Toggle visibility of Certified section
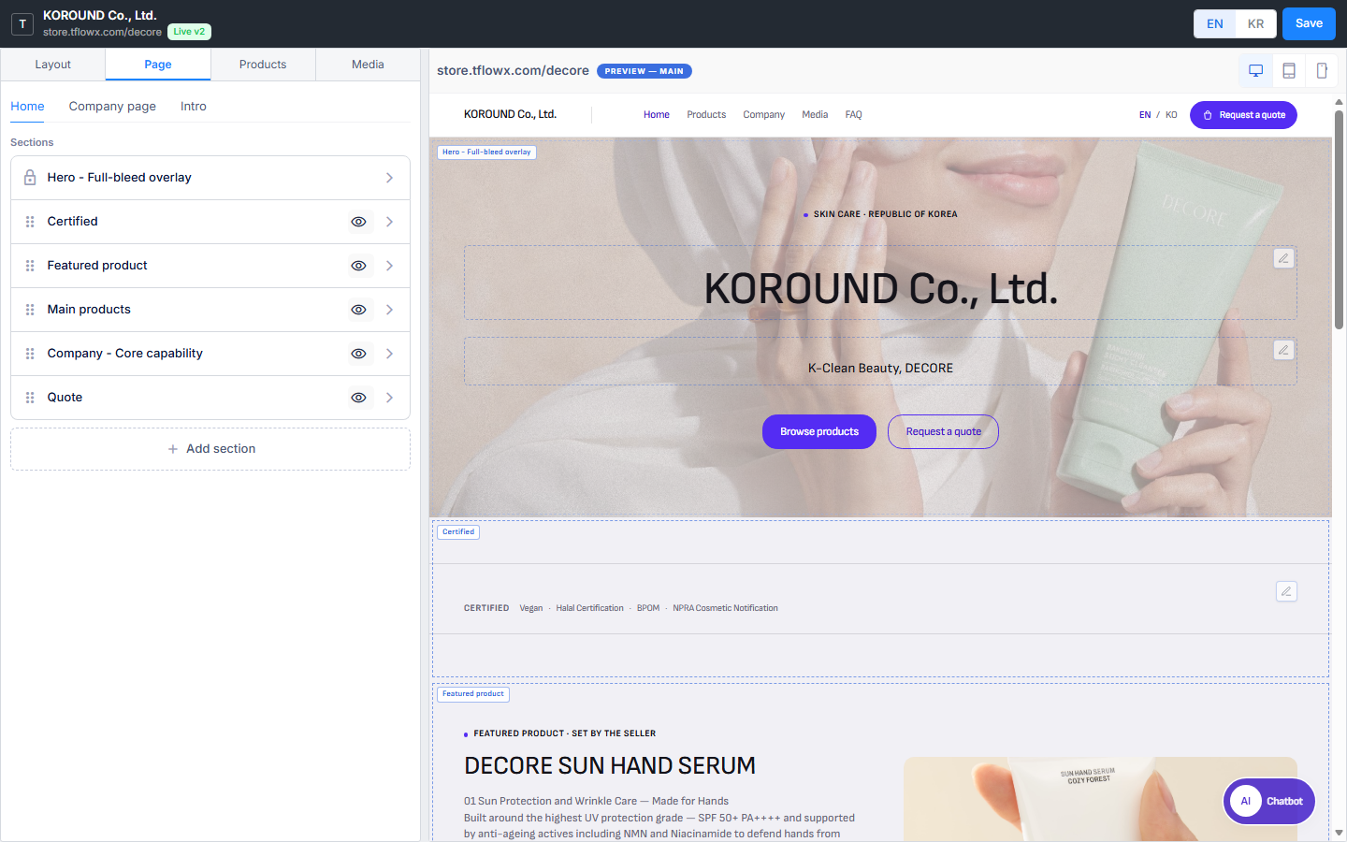The width and height of the screenshot is (1347, 842). click(x=358, y=222)
